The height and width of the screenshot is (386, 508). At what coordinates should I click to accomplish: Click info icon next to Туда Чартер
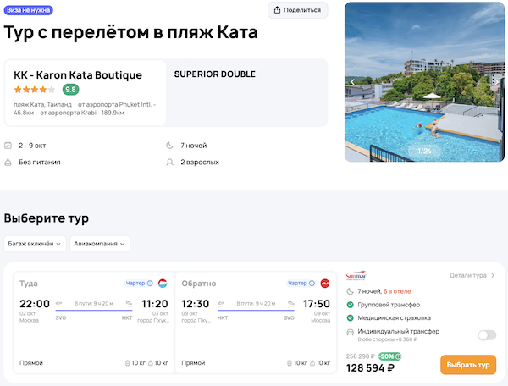150,284
